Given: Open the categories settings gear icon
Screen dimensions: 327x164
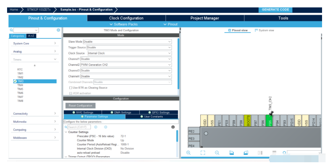Looking at the screenshot, I should 58,30.
